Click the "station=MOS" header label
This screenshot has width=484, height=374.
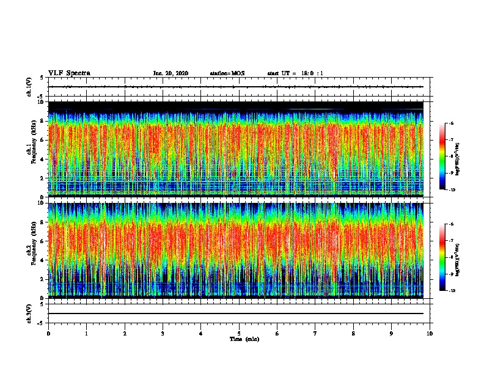(227, 73)
